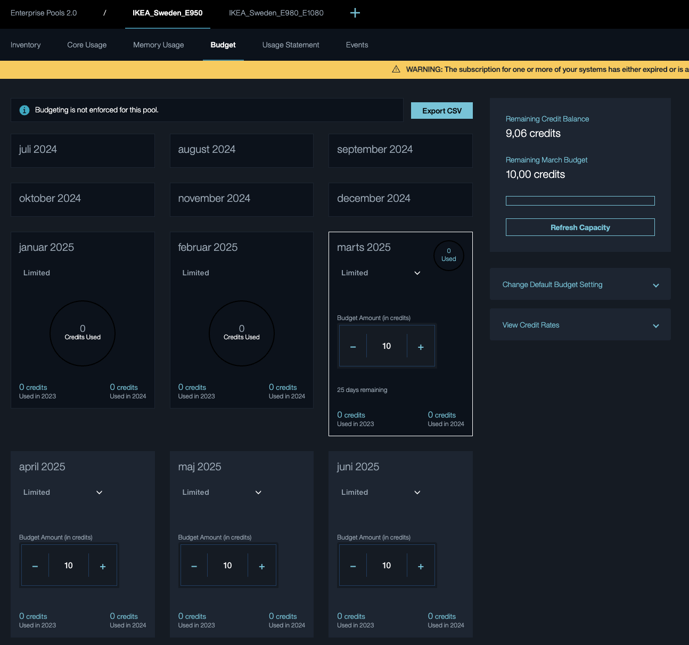Click Export CSV button
Image resolution: width=689 pixels, height=645 pixels.
click(441, 111)
